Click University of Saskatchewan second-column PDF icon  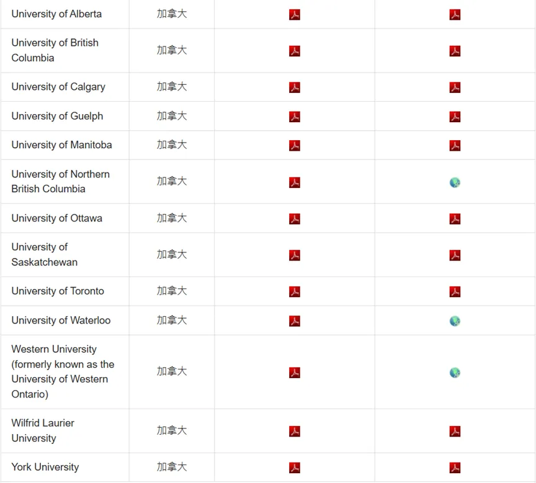point(455,255)
